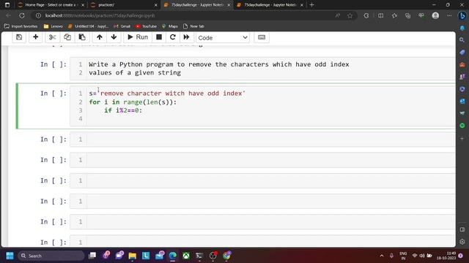Open New Tab bookmark
469x263 pixels.
193,26
